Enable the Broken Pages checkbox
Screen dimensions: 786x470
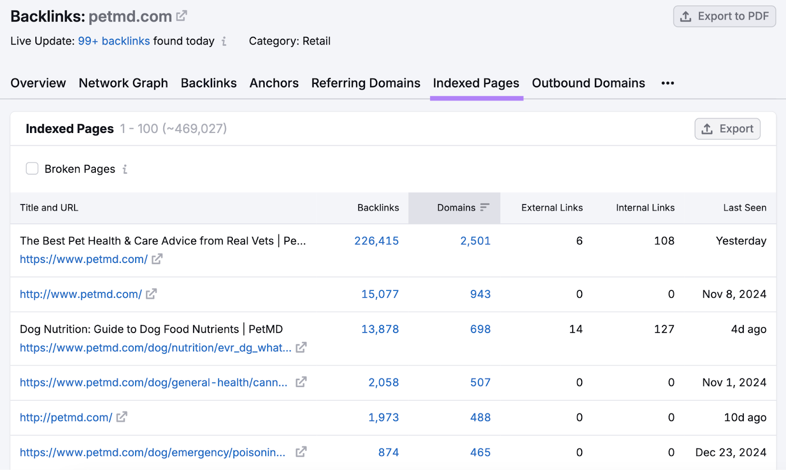(x=32, y=169)
